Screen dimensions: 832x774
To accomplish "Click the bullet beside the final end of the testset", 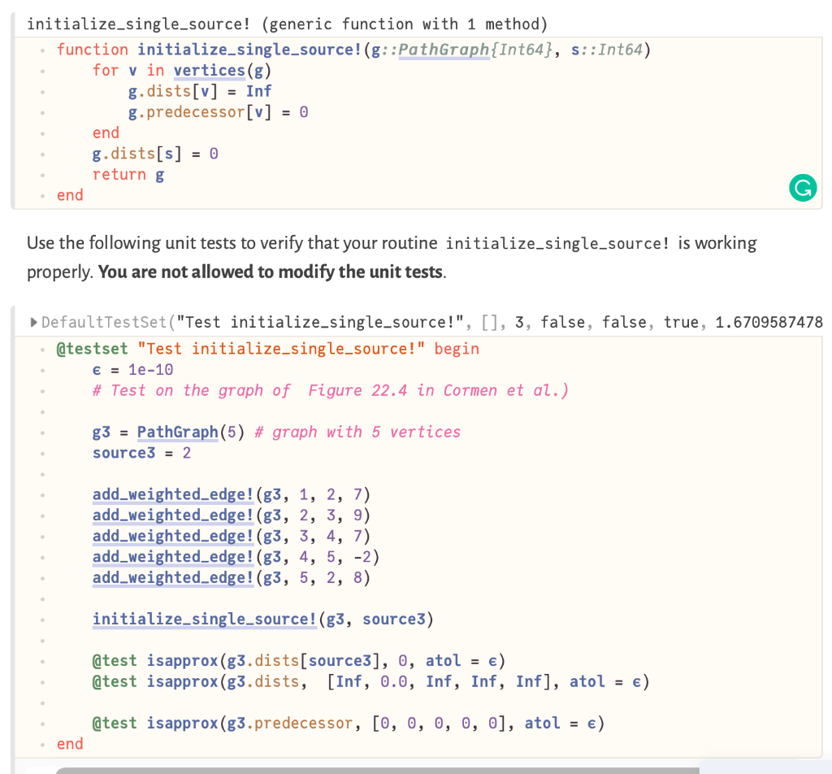I will click(44, 744).
